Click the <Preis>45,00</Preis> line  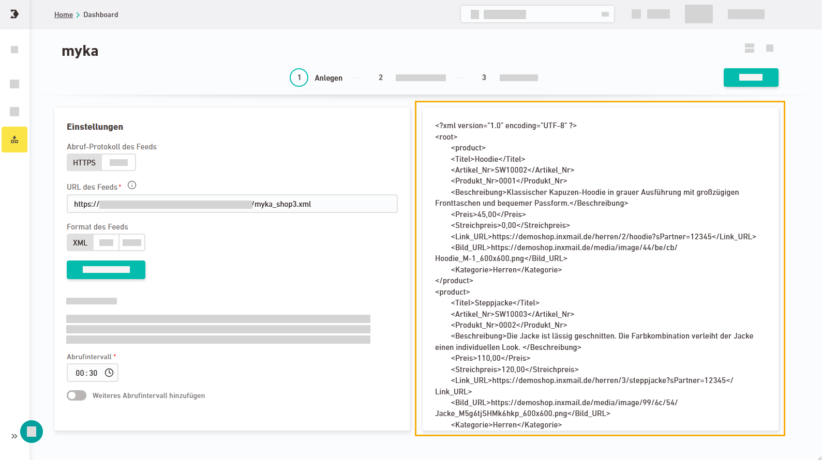pyautogui.click(x=488, y=214)
